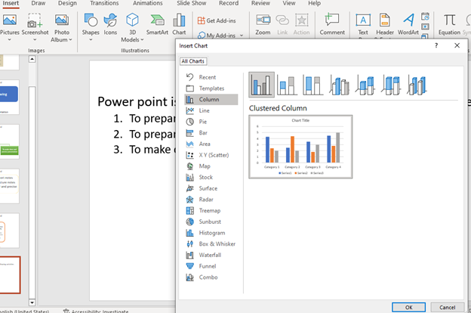Choose Map chart category
Image resolution: width=471 pixels, height=313 pixels.
[x=211, y=166]
